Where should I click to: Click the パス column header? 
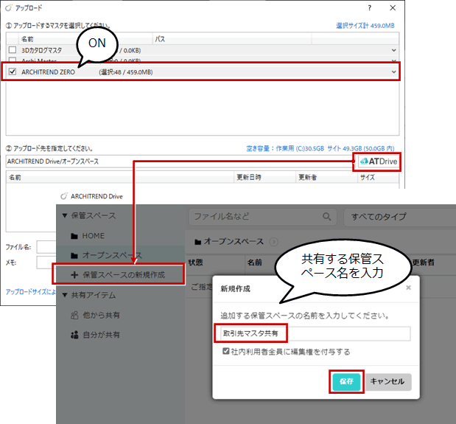pos(231,38)
